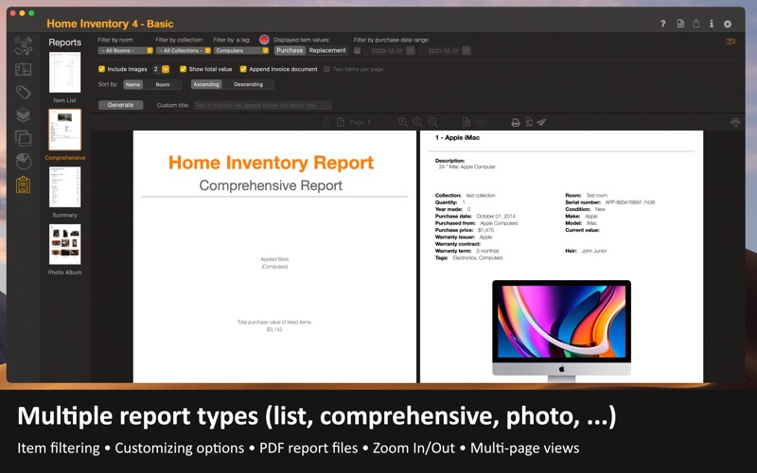Click the share icon in title bar
The image size is (757, 473).
point(696,24)
